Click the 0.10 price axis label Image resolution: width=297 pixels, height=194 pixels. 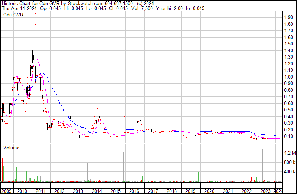coord(288,136)
